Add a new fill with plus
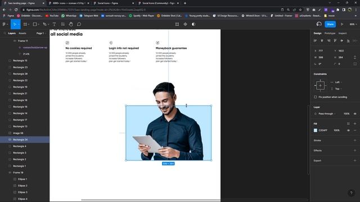The width and height of the screenshot is (360, 202). [x=355, y=123]
